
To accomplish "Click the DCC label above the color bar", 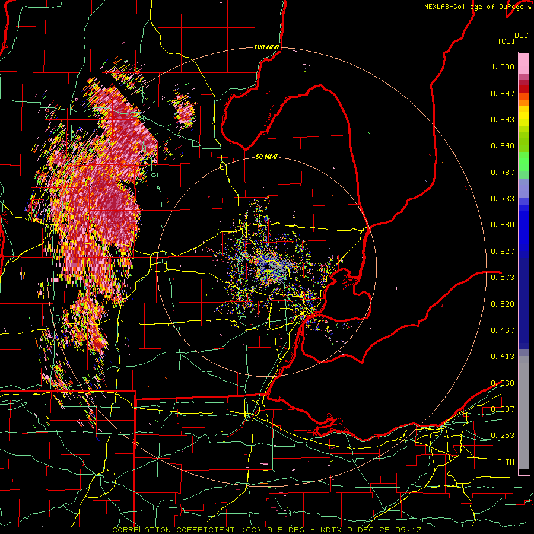I will pyautogui.click(x=521, y=36).
